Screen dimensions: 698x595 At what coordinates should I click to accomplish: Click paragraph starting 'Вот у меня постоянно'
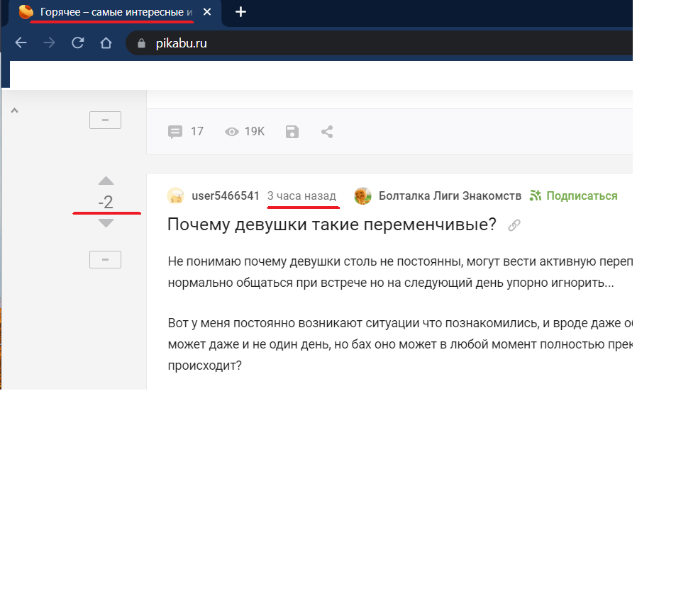click(400, 344)
